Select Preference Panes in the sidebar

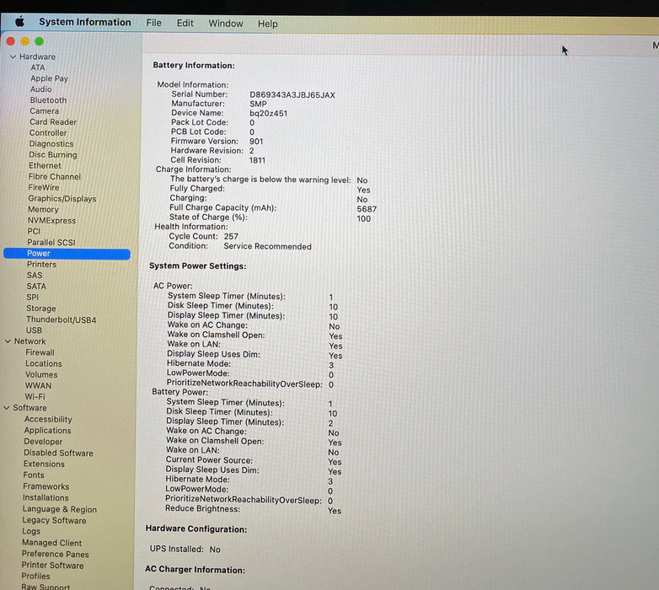(55, 554)
